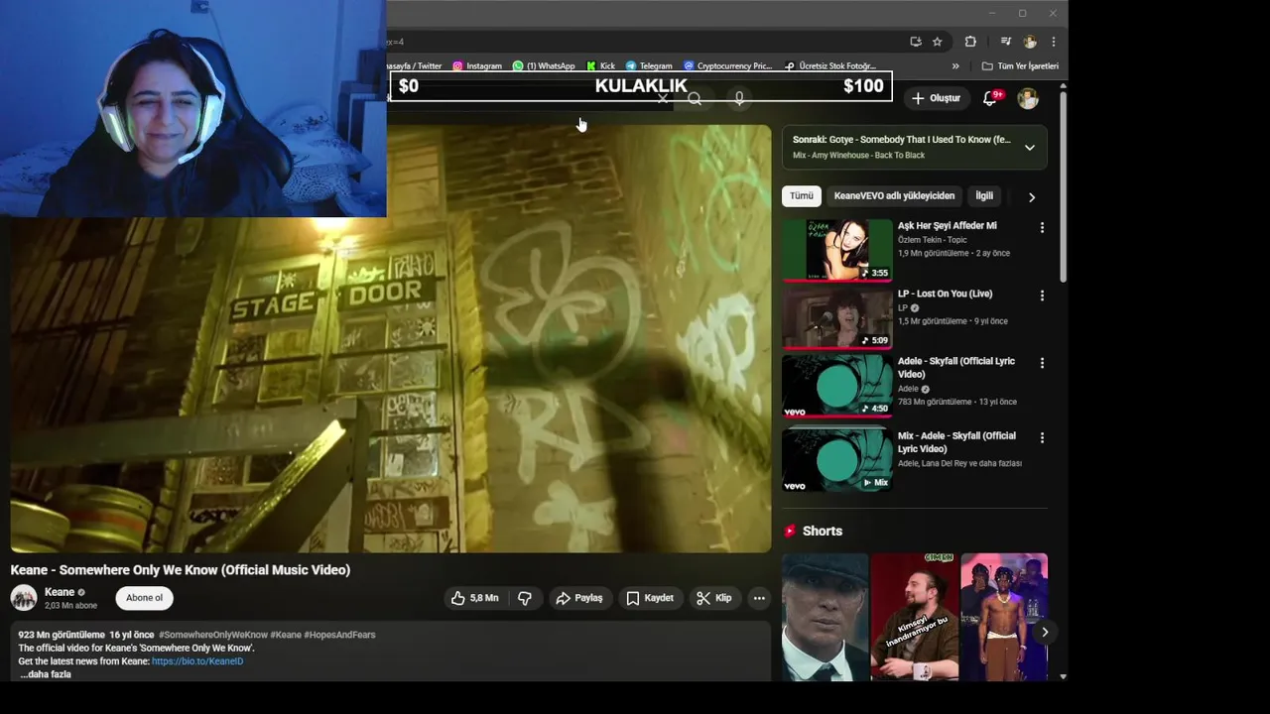
Task: Click the #Keane hashtag
Action: pyautogui.click(x=286, y=635)
